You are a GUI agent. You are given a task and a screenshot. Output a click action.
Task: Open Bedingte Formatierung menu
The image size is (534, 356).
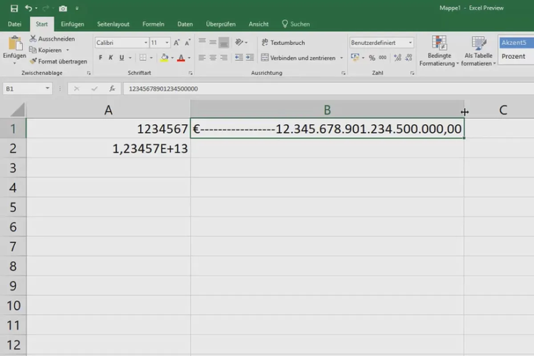tap(439, 51)
